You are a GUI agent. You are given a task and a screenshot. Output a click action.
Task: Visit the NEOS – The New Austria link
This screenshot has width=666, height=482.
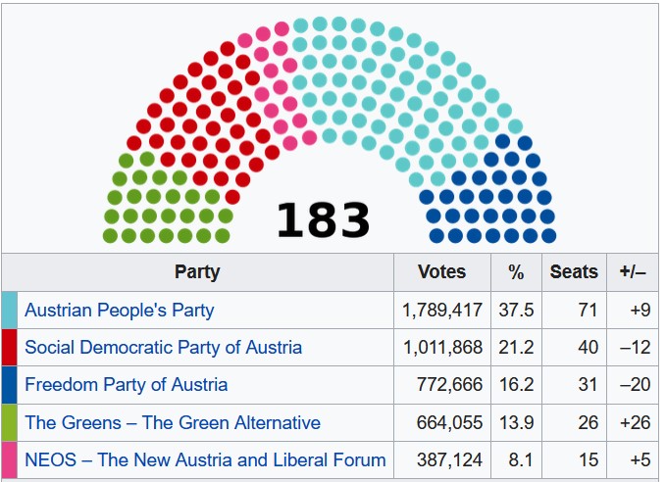coord(205,459)
